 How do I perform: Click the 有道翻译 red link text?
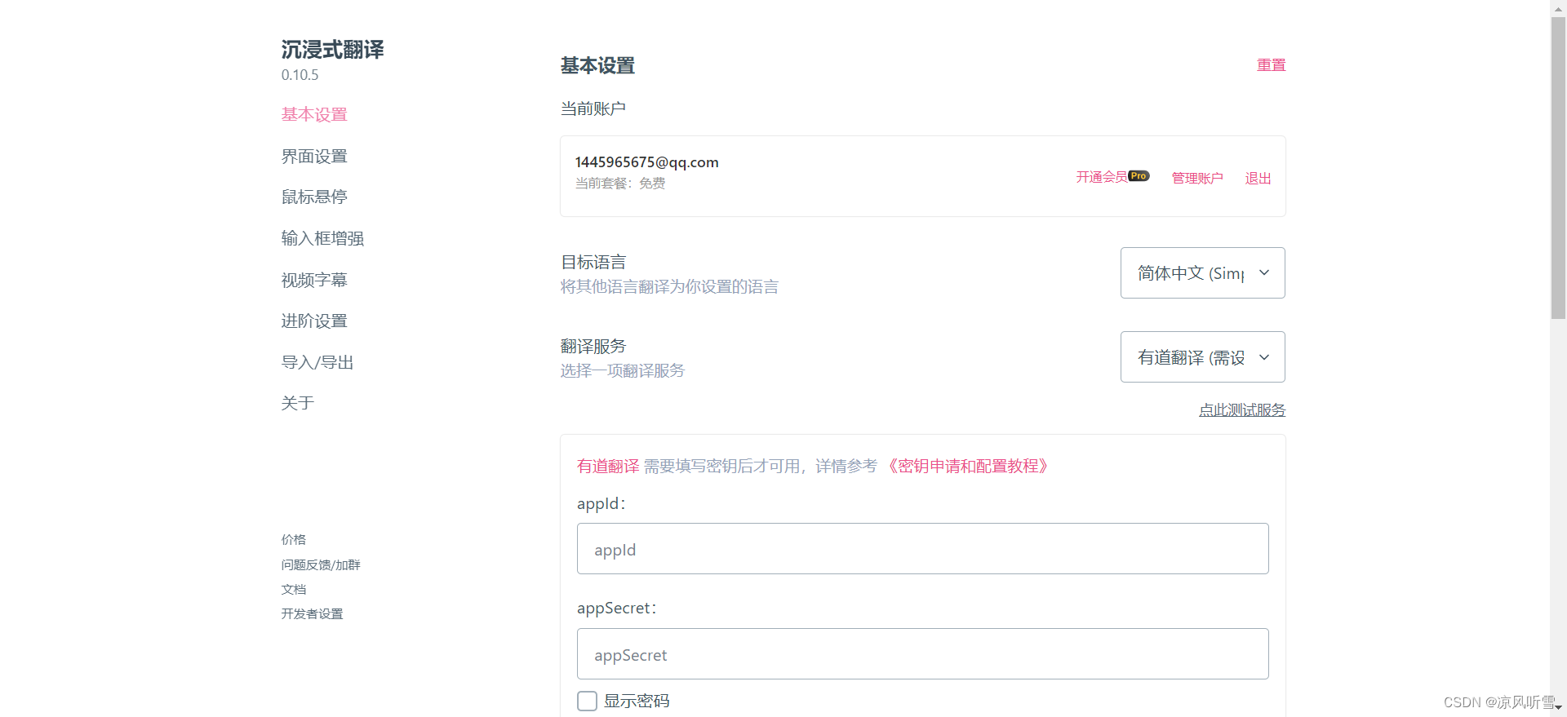[608, 467]
